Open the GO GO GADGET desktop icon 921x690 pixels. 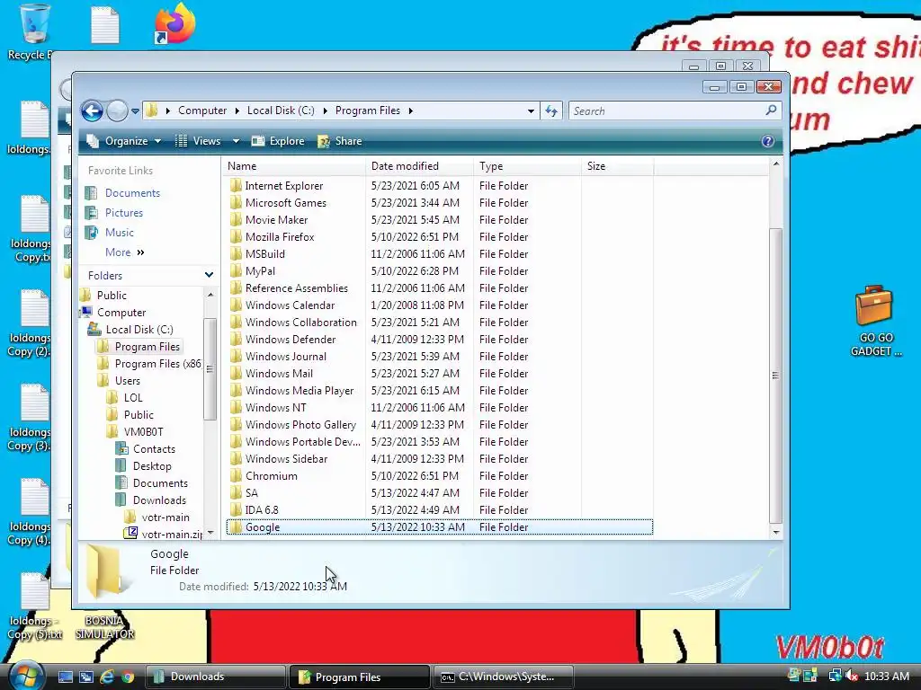coord(875,321)
